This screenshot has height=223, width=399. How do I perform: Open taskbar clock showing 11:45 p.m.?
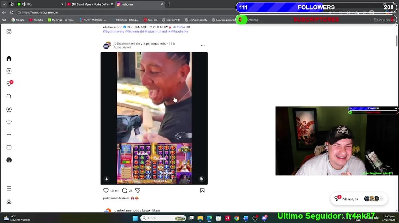point(389,218)
